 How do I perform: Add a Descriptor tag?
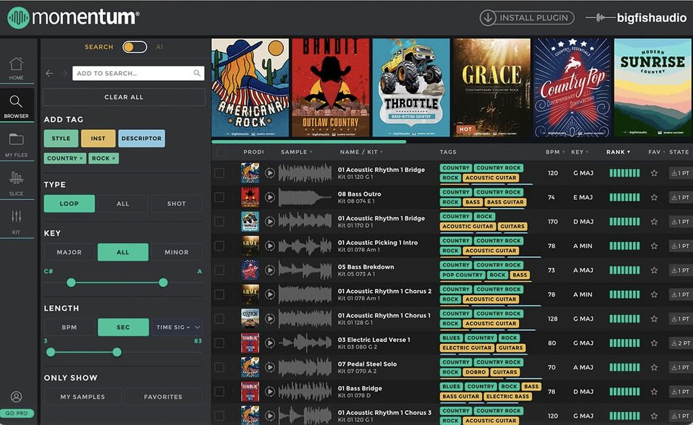pyautogui.click(x=141, y=138)
